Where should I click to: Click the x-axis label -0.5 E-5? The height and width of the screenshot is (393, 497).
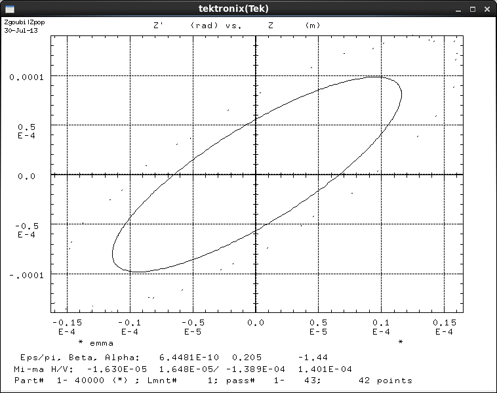click(193, 327)
